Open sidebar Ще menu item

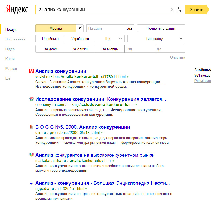pos(8,78)
